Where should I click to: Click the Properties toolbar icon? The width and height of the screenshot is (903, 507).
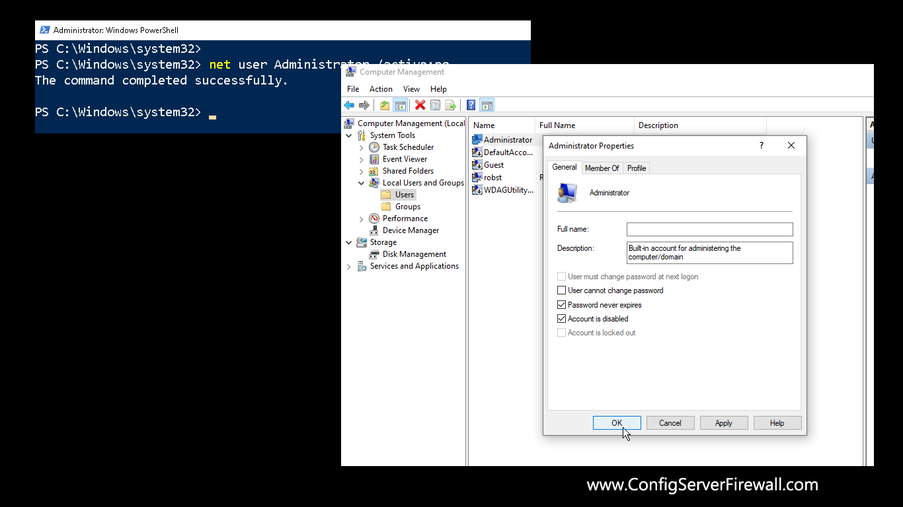(x=435, y=105)
